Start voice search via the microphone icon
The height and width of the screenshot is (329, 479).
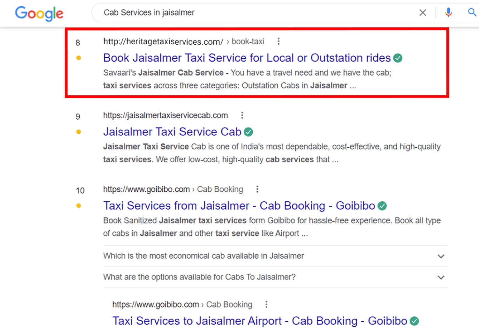coord(448,13)
